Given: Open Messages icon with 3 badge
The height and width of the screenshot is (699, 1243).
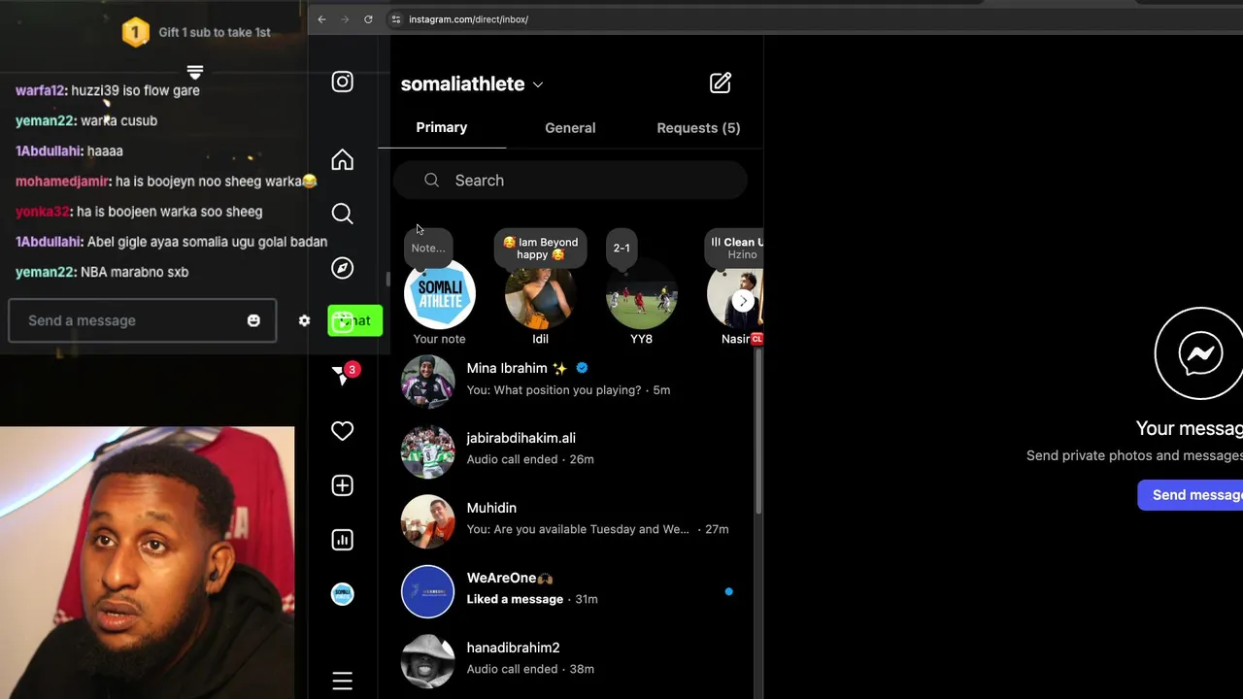Looking at the screenshot, I should [344, 375].
